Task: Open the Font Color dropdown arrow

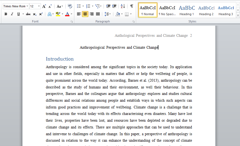Action: point(71,14)
